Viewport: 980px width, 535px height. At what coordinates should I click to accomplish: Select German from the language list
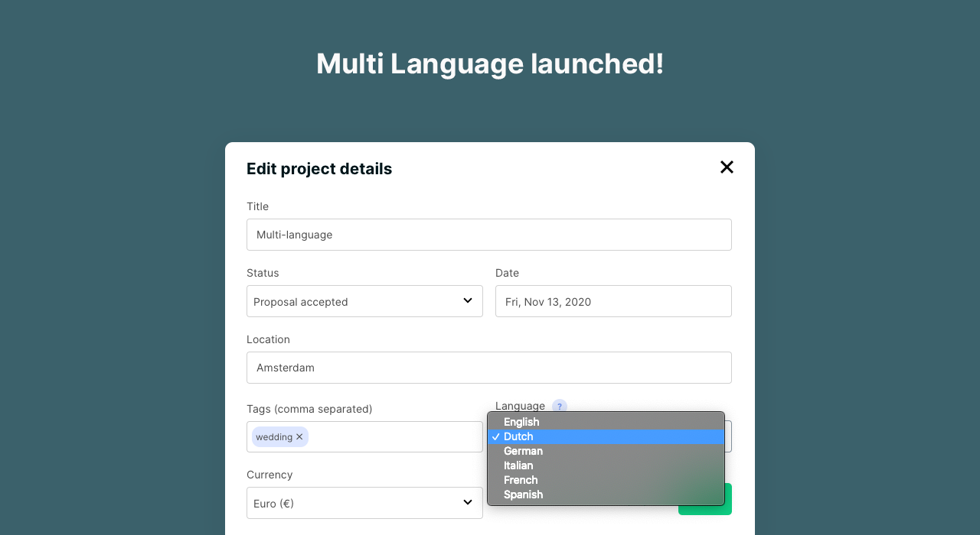(606, 451)
